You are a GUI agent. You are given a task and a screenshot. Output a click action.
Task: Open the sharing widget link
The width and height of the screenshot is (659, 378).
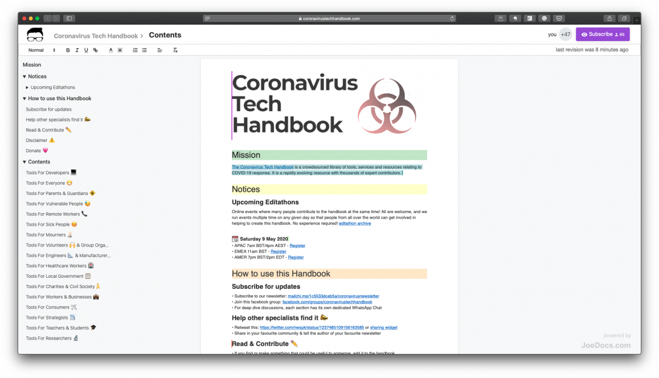(384, 328)
